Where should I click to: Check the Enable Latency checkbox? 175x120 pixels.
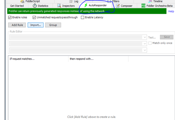pyautogui.click(x=83, y=17)
